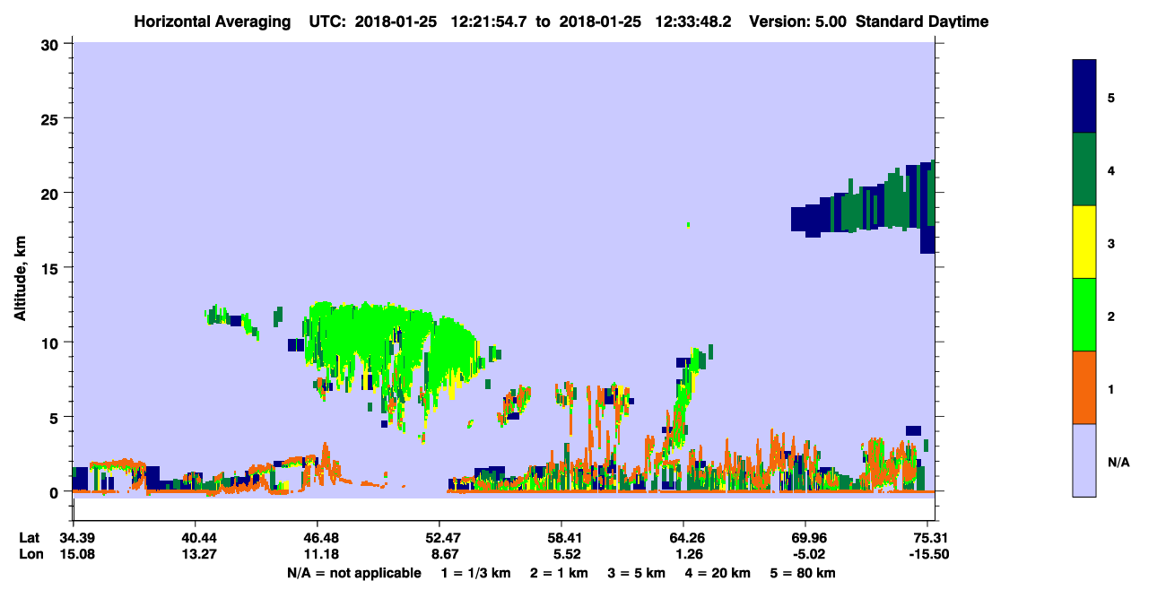Image resolution: width=1166 pixels, height=598 pixels.
Task: Click the '5 = 80 km' legend note
Action: click(802, 573)
